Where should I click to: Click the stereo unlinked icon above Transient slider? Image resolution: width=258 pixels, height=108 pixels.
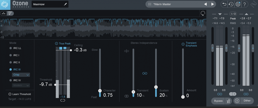click(126, 51)
